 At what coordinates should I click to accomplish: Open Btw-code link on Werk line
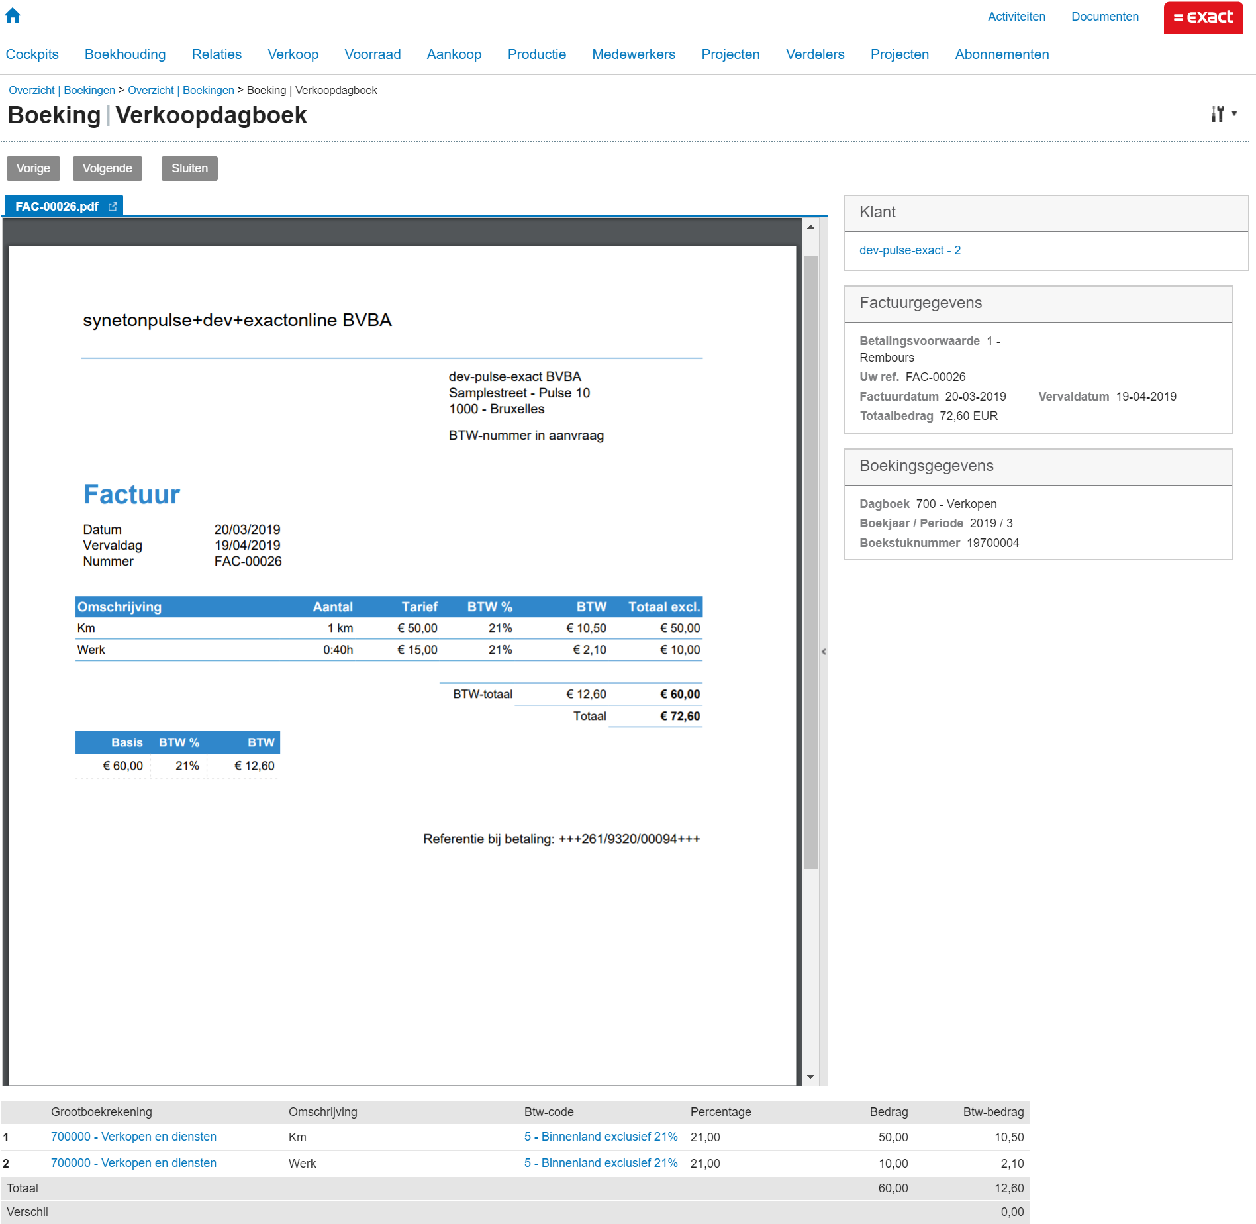point(601,1163)
